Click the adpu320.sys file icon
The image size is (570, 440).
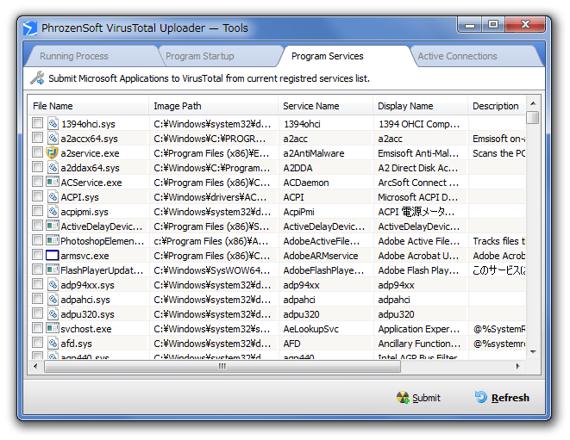[53, 313]
